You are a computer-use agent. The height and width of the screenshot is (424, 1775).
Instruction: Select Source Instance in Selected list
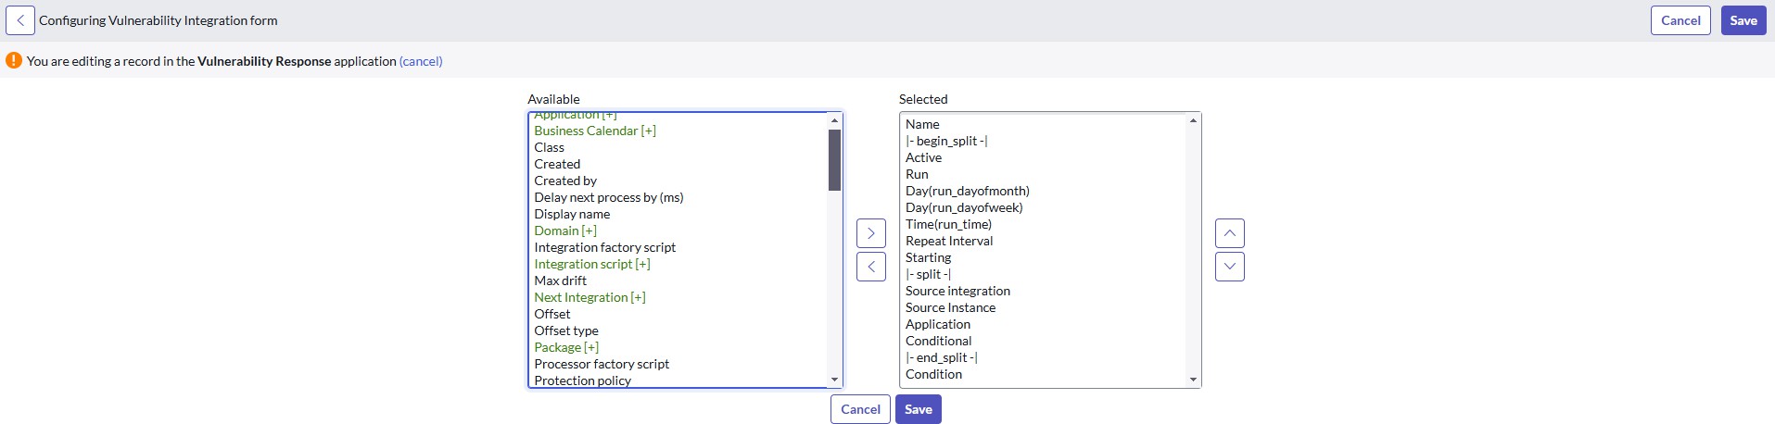[x=1044, y=307]
